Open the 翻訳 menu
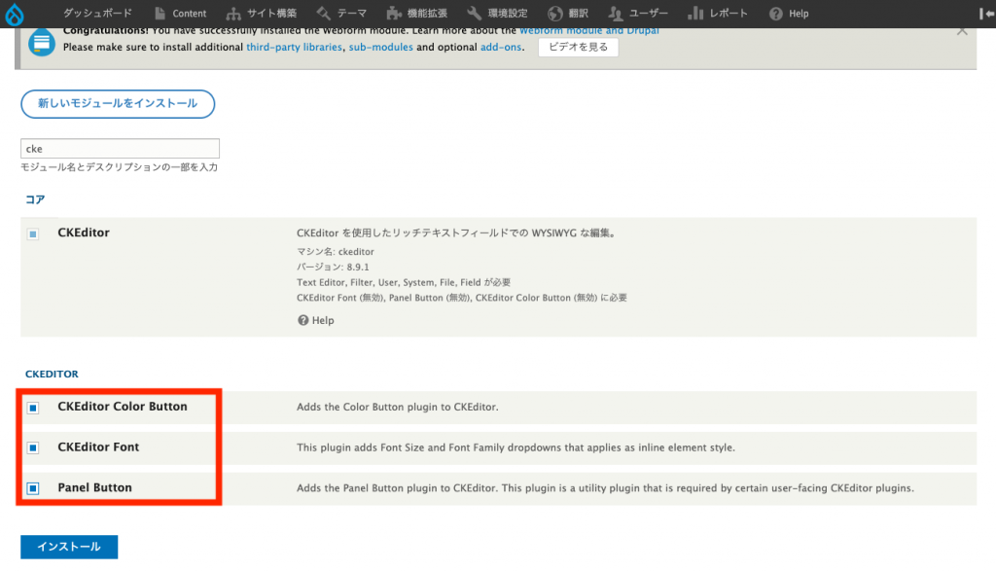The image size is (996, 572). coord(578,14)
